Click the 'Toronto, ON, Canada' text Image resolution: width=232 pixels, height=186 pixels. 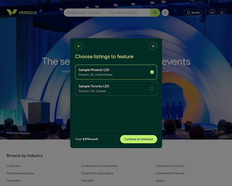click(92, 91)
